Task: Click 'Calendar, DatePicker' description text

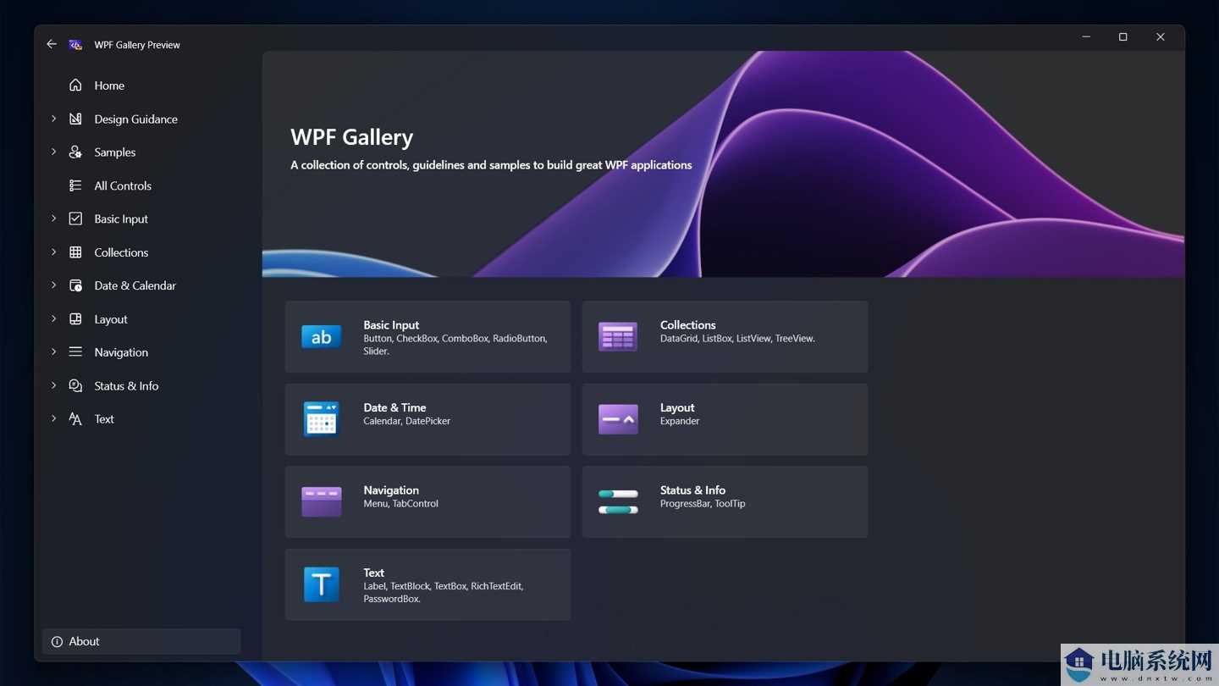Action: click(x=407, y=421)
